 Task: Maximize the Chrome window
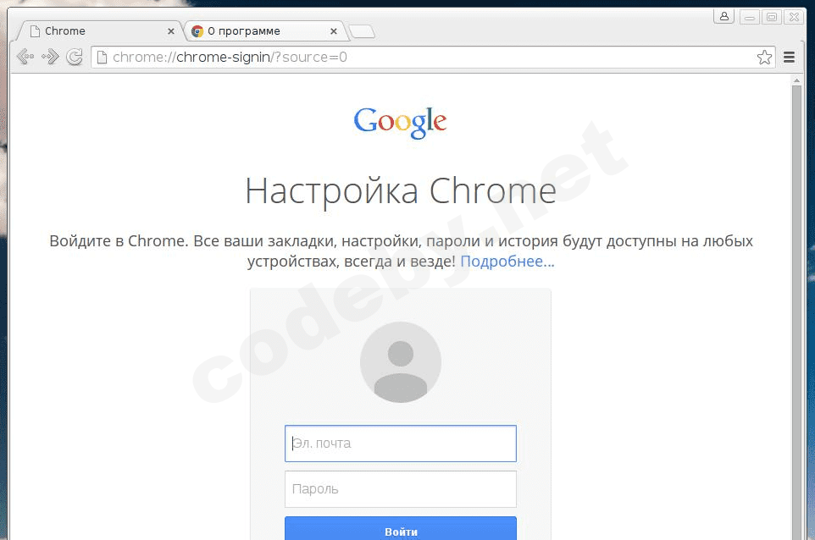pos(772,17)
